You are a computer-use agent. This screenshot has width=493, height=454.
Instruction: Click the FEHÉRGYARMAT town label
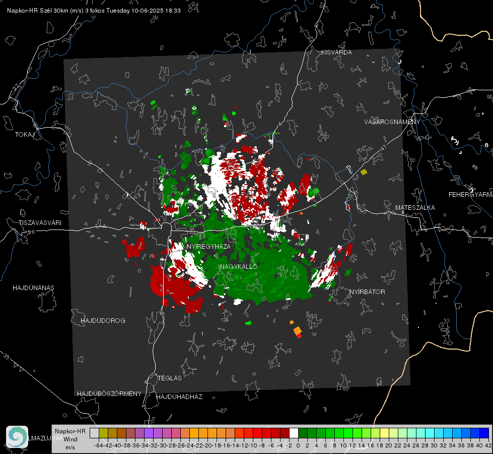(x=470, y=195)
